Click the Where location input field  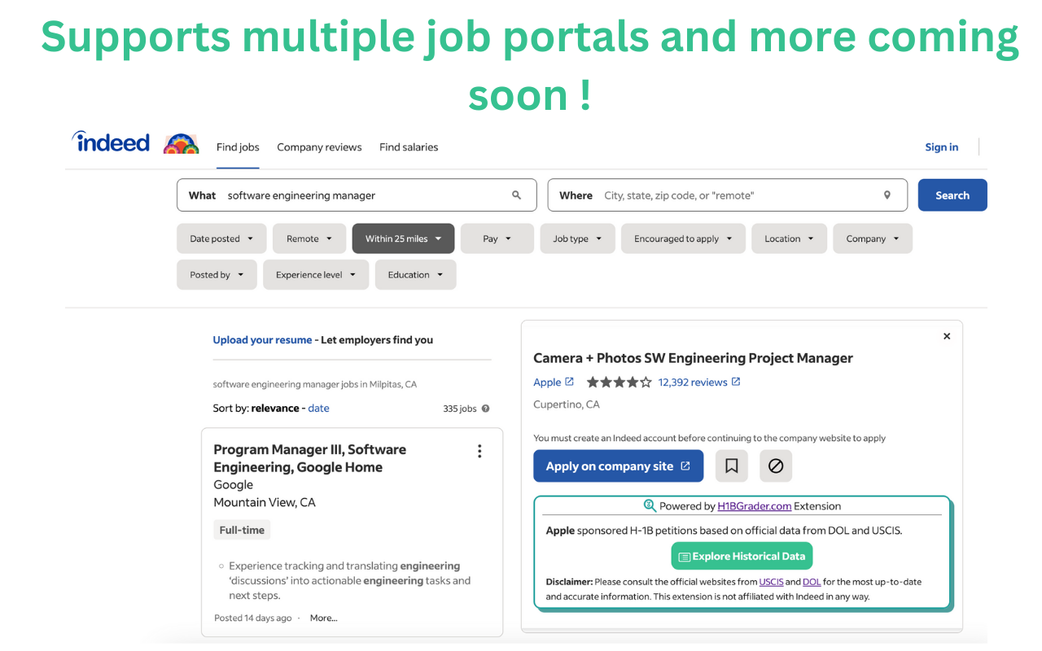[728, 195]
